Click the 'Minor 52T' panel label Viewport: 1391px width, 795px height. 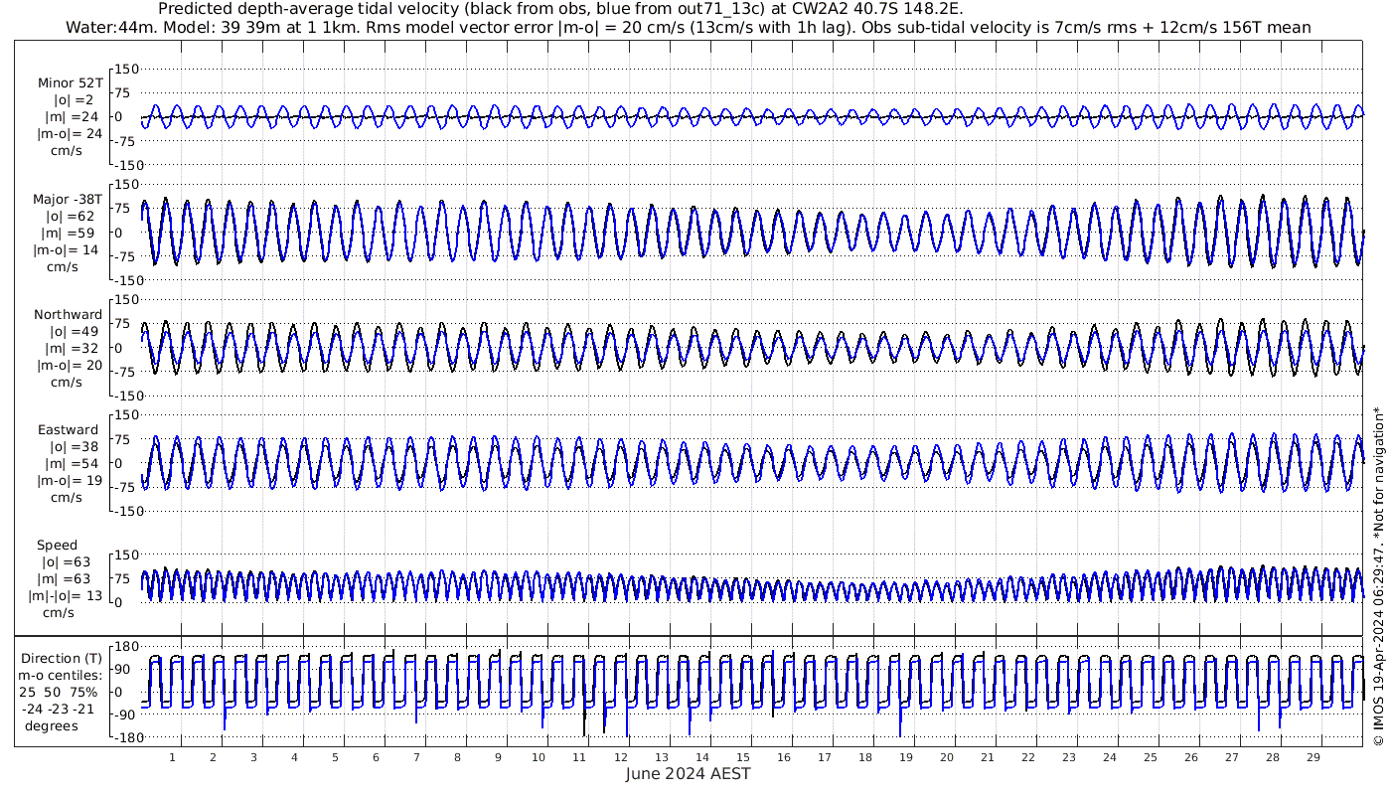tap(70, 82)
